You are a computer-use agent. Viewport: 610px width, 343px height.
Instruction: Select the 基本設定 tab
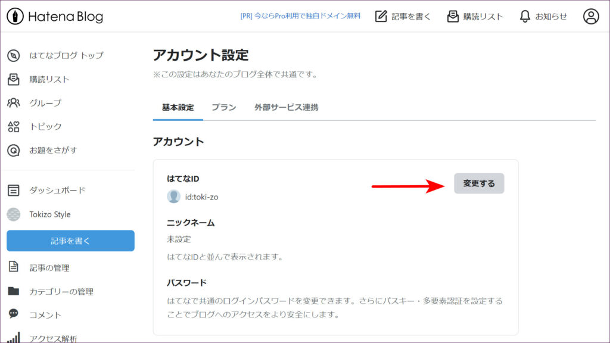pos(178,108)
